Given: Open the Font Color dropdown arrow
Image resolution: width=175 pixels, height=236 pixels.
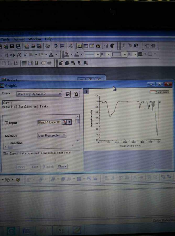Looking at the screenshot, I should [56, 55].
